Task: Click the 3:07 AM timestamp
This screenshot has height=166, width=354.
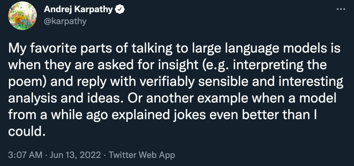Action: coord(25,155)
